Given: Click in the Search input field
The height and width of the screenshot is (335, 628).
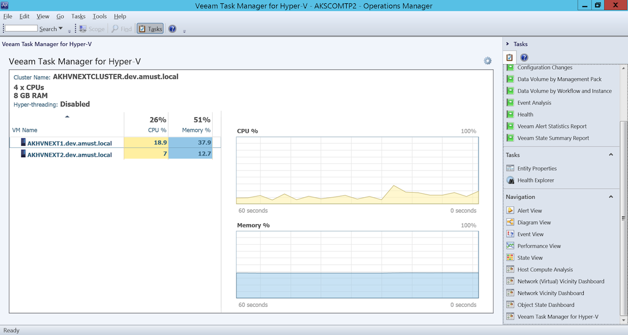Looking at the screenshot, I should pos(21,28).
